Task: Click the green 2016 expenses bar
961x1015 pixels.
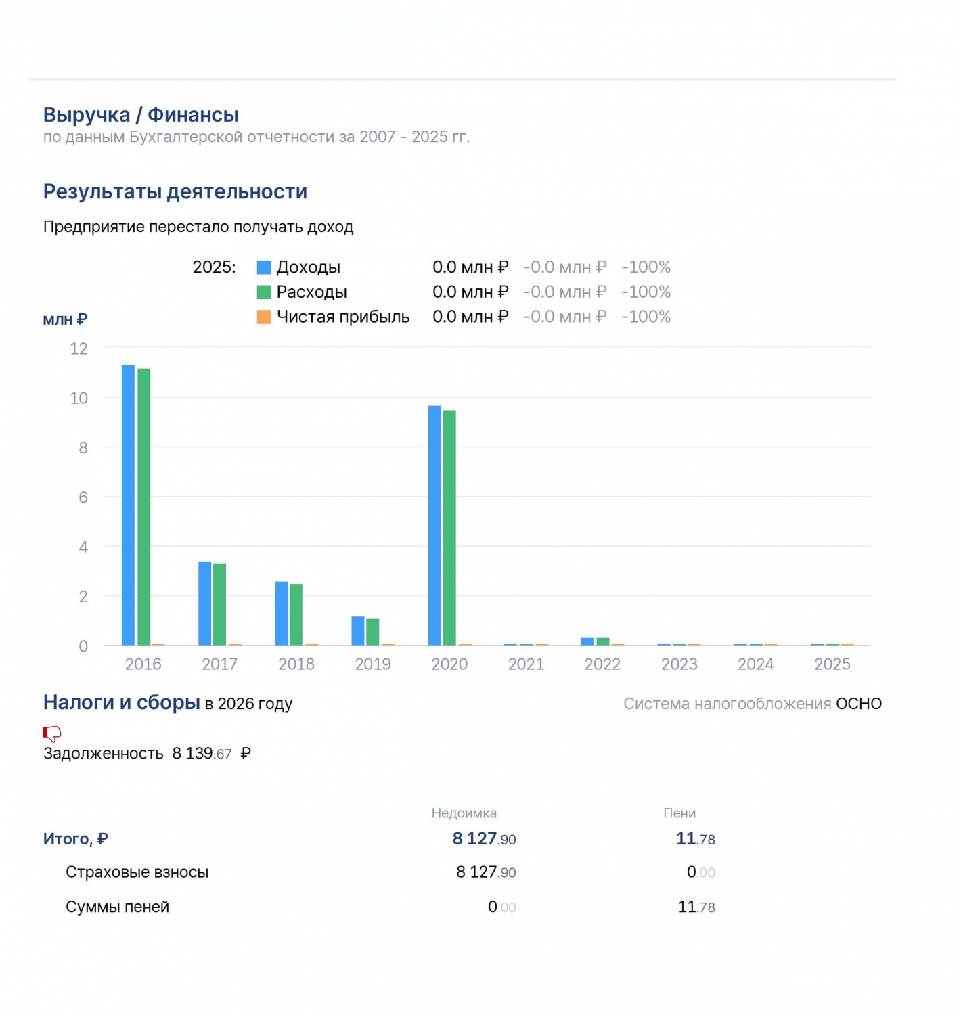Action: (x=143, y=507)
